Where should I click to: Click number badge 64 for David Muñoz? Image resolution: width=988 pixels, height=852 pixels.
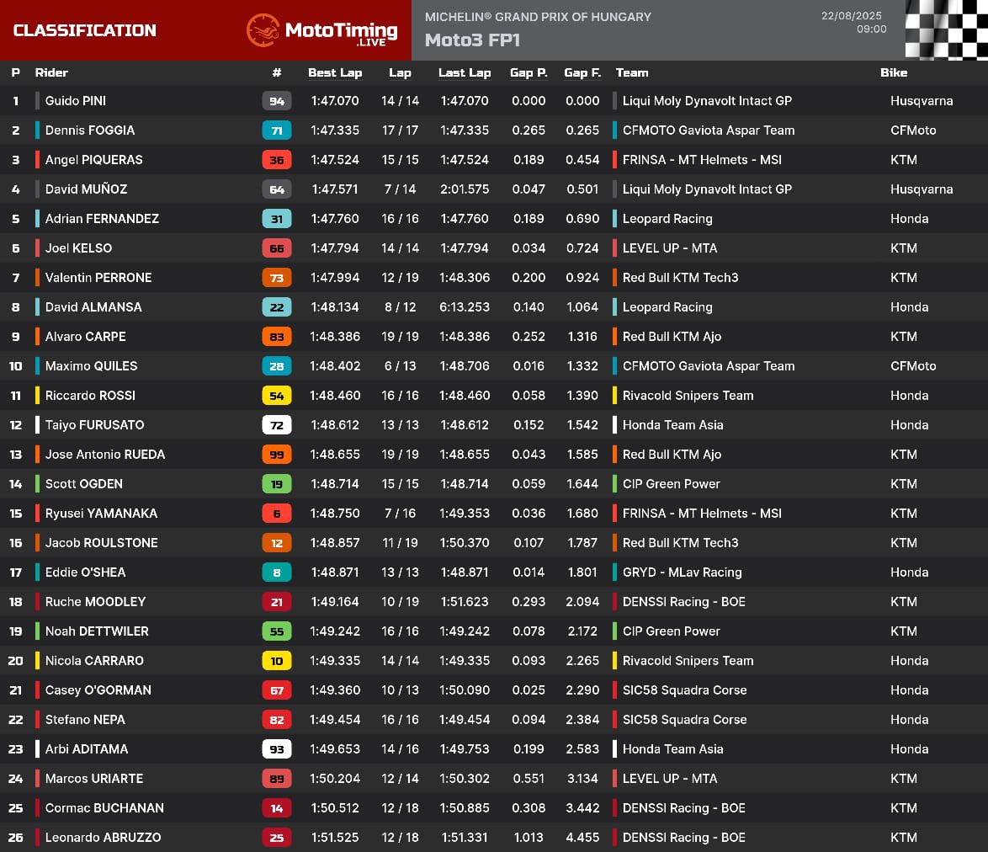point(277,189)
